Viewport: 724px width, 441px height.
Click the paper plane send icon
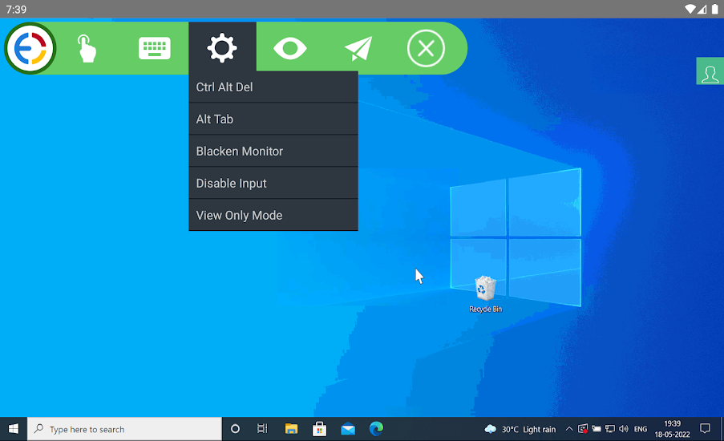tap(358, 48)
